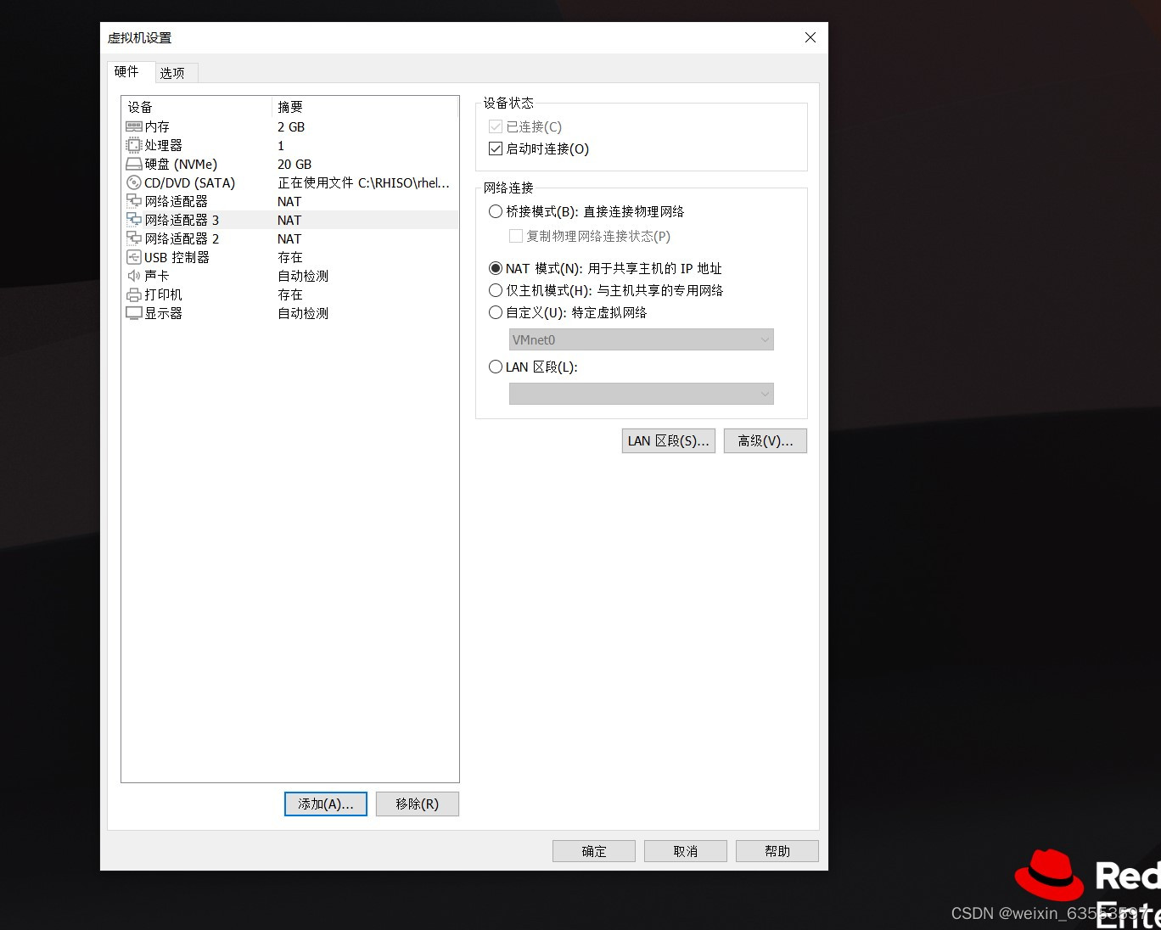Viewport: 1161px width, 930px height.
Task: Click the 2 GB memory summary
Action: [x=291, y=126]
